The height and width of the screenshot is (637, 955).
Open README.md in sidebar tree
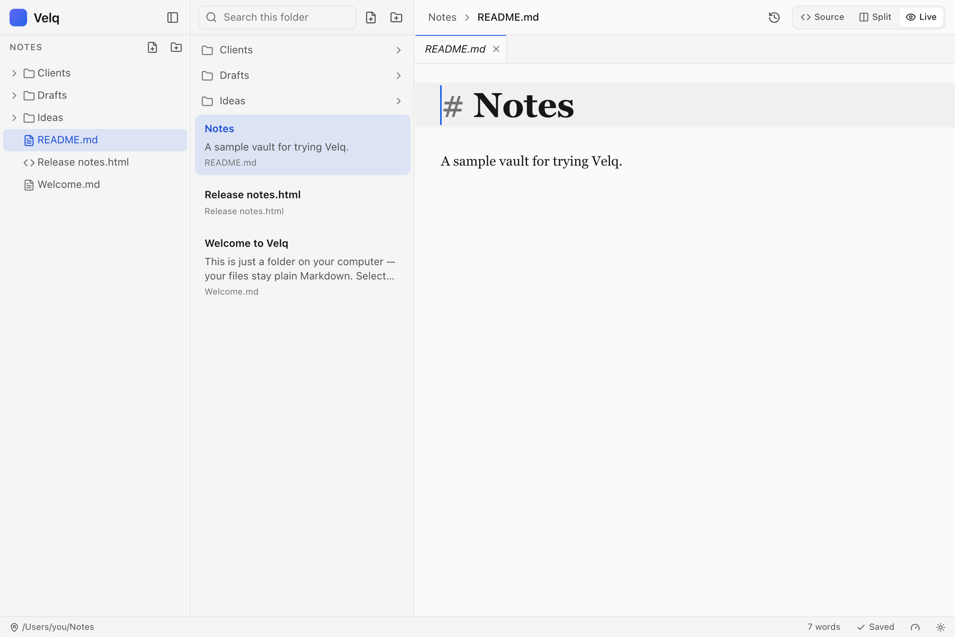pos(95,140)
